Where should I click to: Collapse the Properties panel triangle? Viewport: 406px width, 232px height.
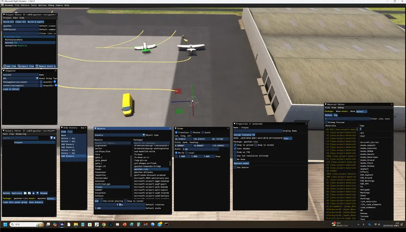[x=234, y=124]
